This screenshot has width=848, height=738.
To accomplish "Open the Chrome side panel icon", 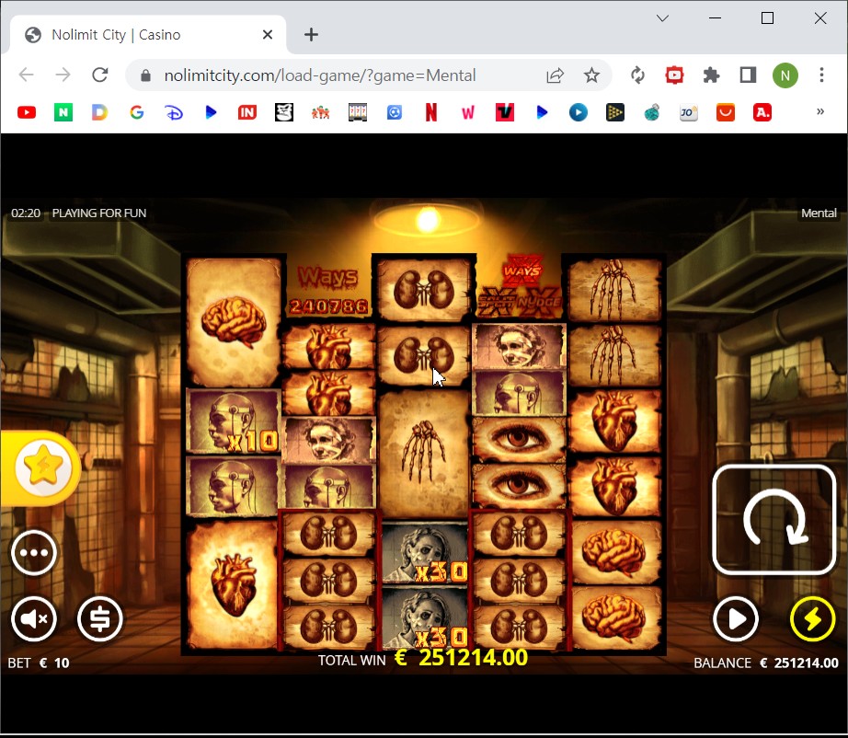I will pyautogui.click(x=748, y=75).
